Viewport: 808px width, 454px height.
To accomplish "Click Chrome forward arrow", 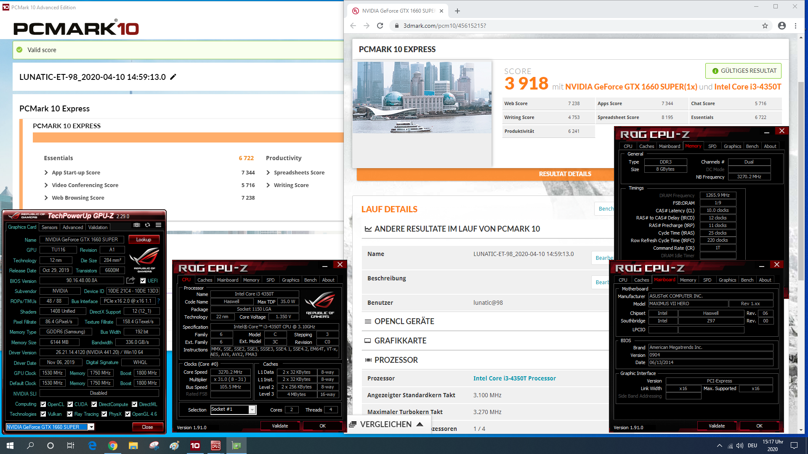I will tap(367, 26).
